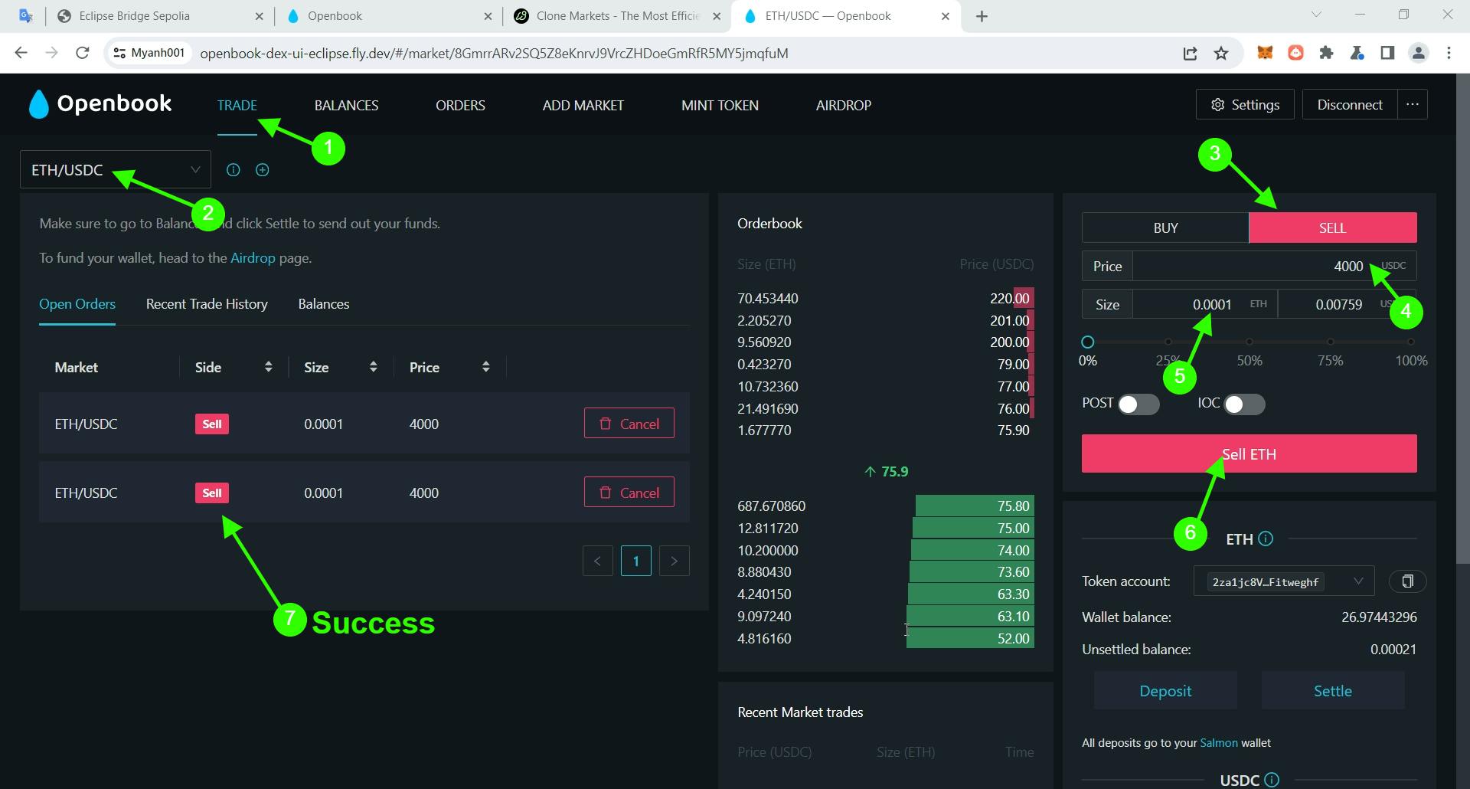Viewport: 1470px width, 789px height.
Task: Click the add market plus icon
Action: [x=262, y=170]
